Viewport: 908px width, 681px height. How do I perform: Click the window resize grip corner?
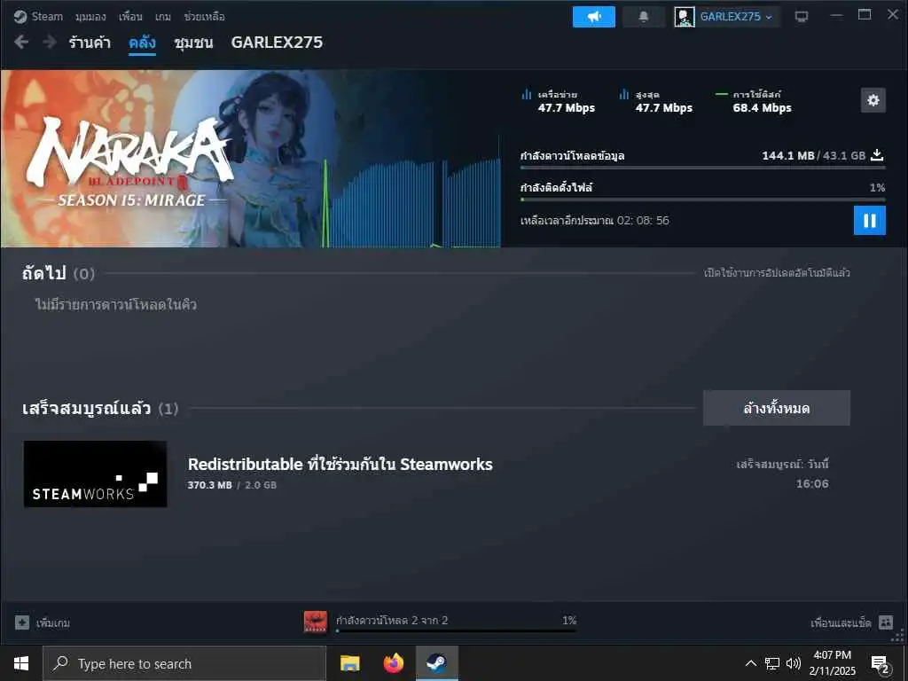click(x=898, y=637)
